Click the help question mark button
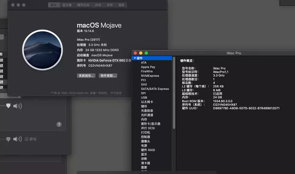Image resolution: width=295 pixels, height=174 pixels. click(x=59, y=124)
